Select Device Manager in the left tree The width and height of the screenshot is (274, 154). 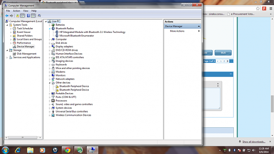coord(26,46)
